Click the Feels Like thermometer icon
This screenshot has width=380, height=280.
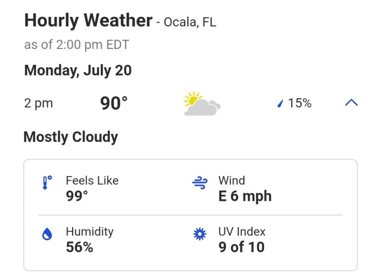47,183
